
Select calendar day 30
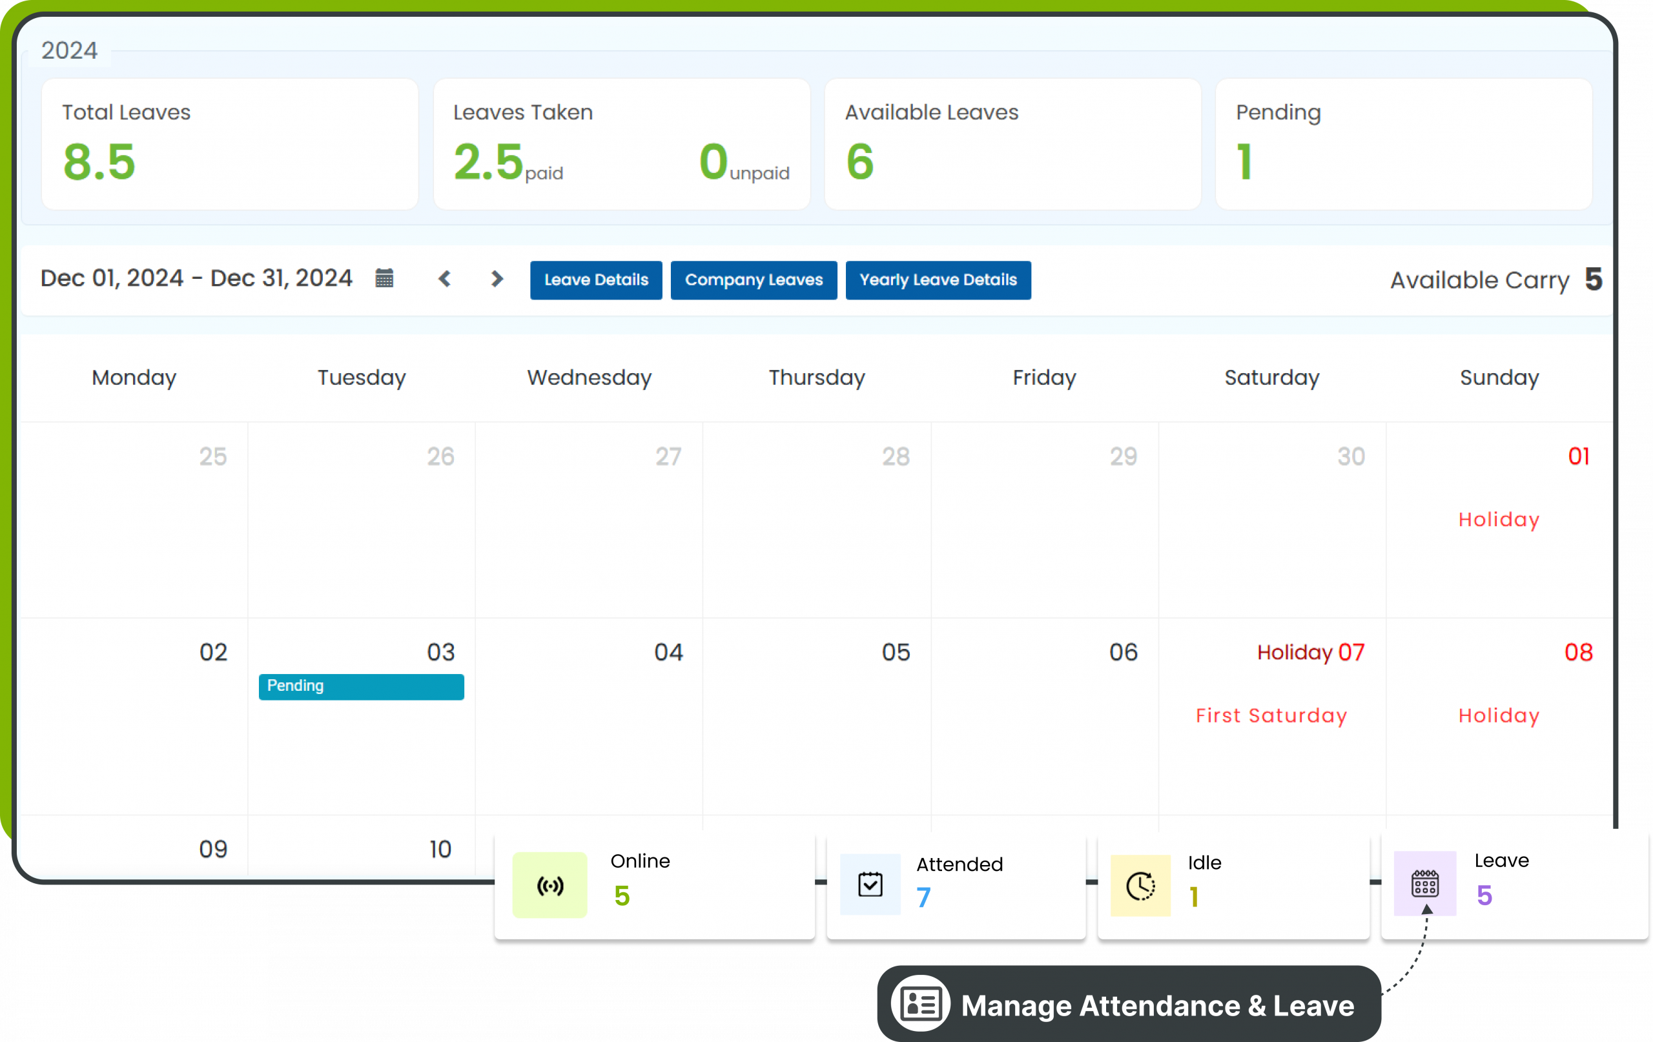pos(1351,456)
